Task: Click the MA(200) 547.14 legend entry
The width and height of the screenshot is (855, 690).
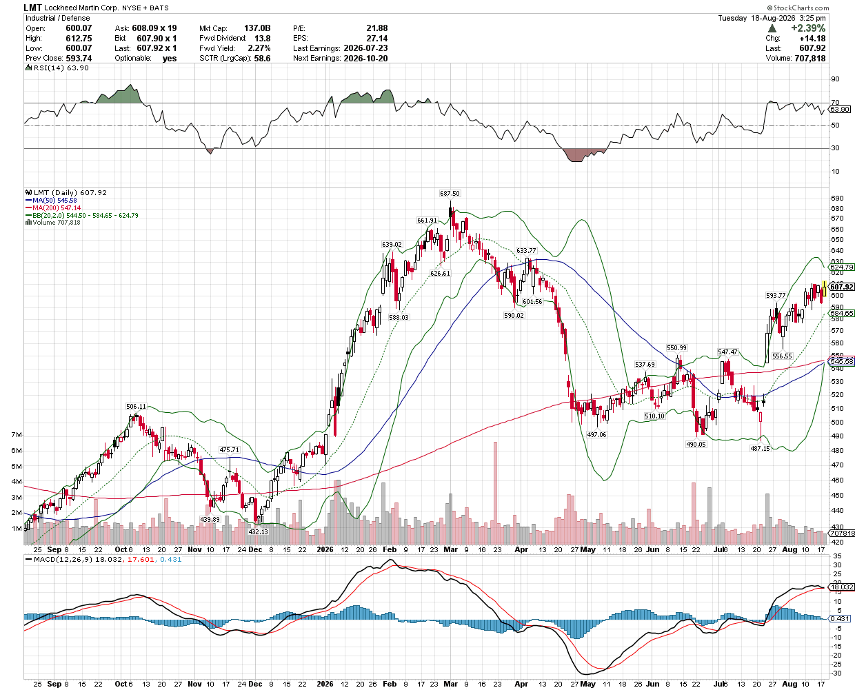Action: pyautogui.click(x=53, y=208)
